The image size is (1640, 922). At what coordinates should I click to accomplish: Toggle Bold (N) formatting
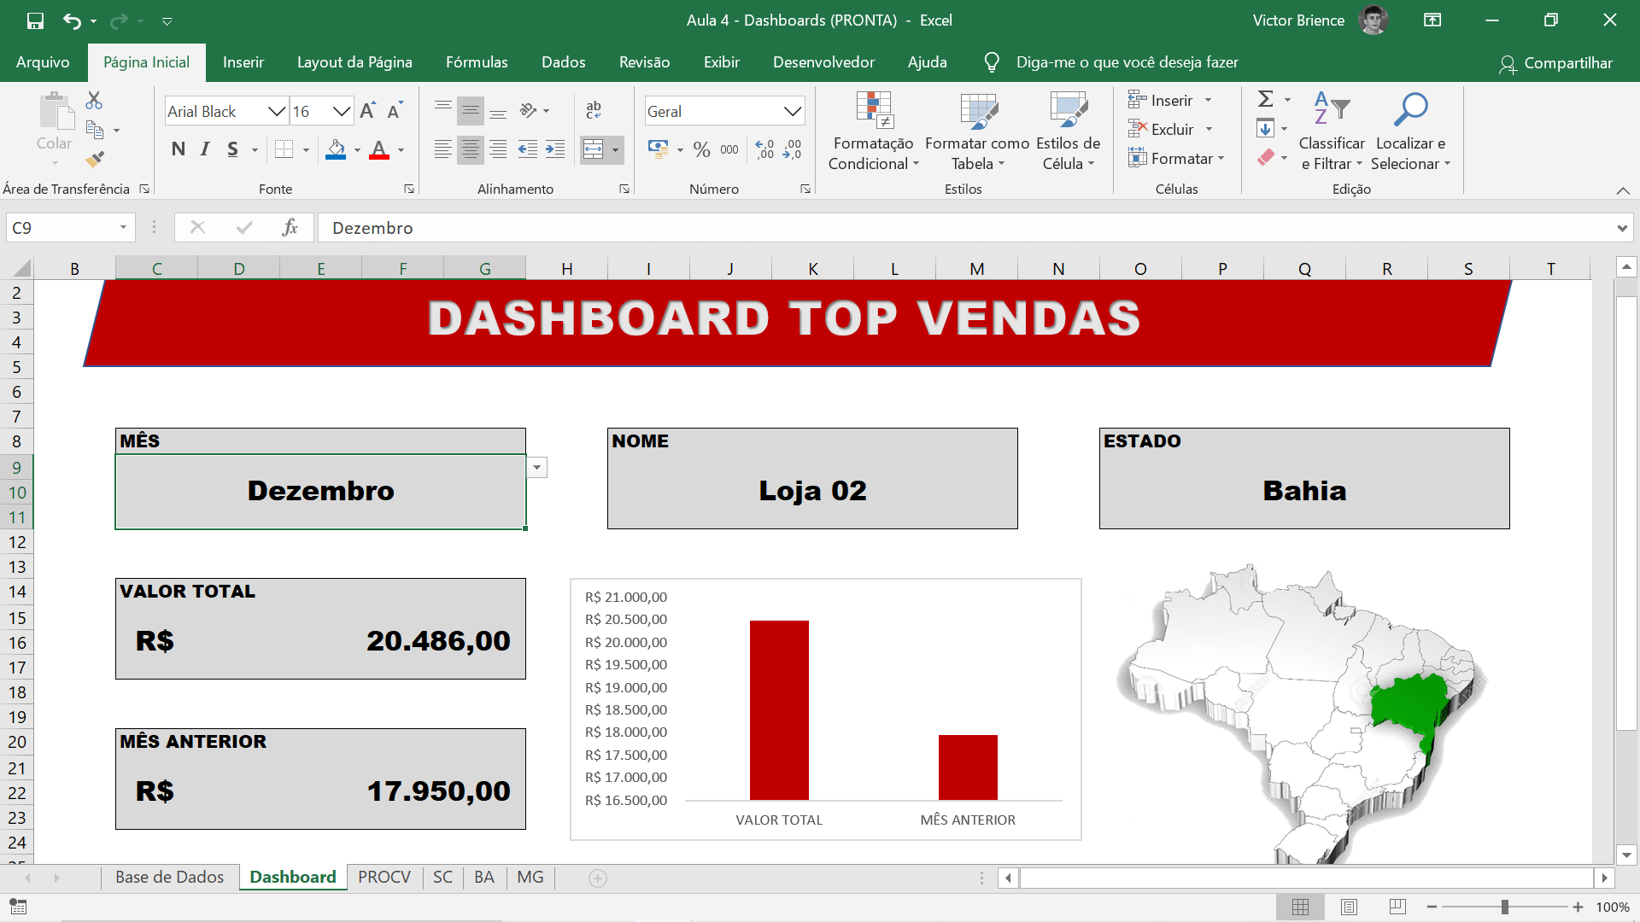coord(179,149)
